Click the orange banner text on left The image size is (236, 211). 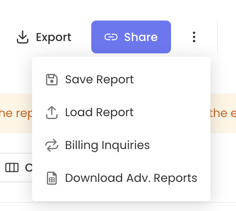click(16, 113)
